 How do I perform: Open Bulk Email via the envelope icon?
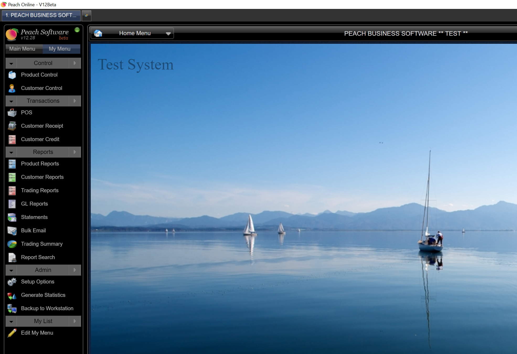point(12,231)
